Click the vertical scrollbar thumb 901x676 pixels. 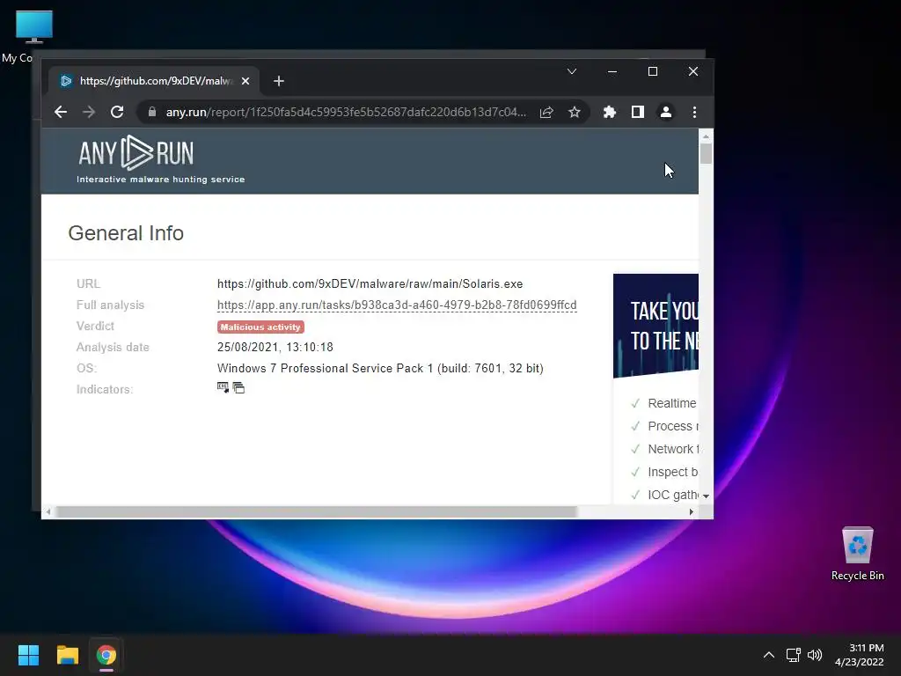706,153
